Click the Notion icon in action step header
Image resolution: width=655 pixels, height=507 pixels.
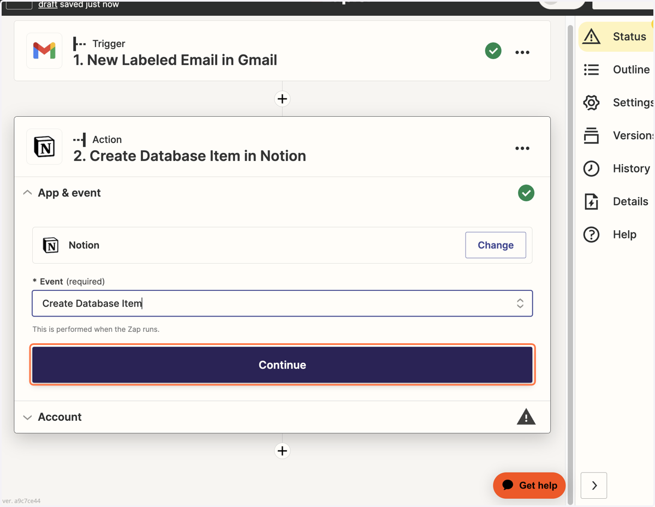(44, 147)
